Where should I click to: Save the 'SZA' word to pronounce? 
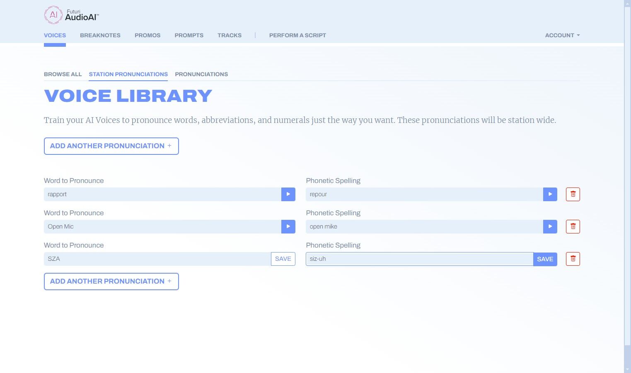point(283,259)
